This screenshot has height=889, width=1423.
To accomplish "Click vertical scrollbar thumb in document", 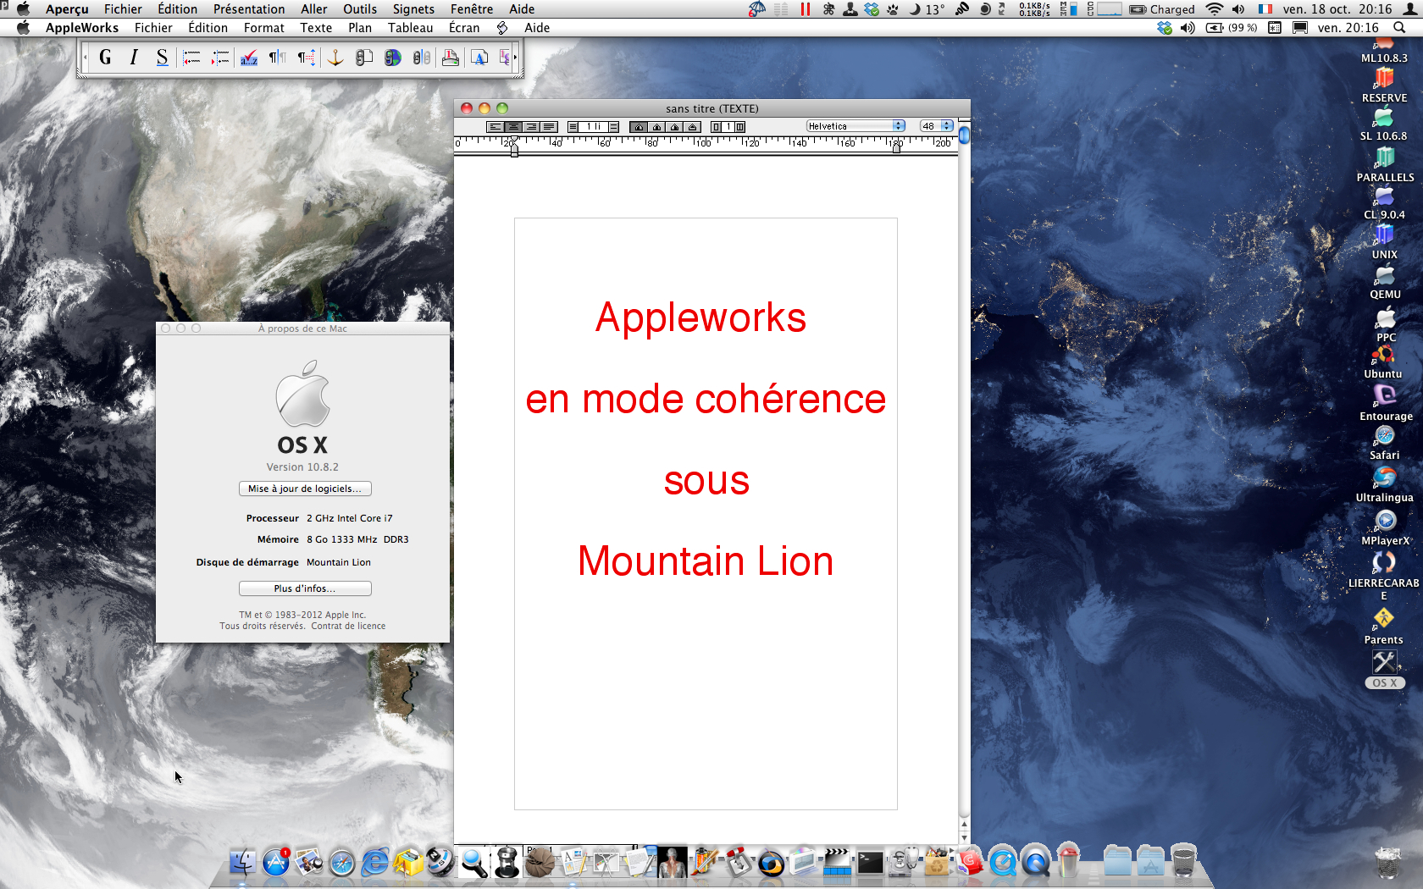I will coord(964,135).
